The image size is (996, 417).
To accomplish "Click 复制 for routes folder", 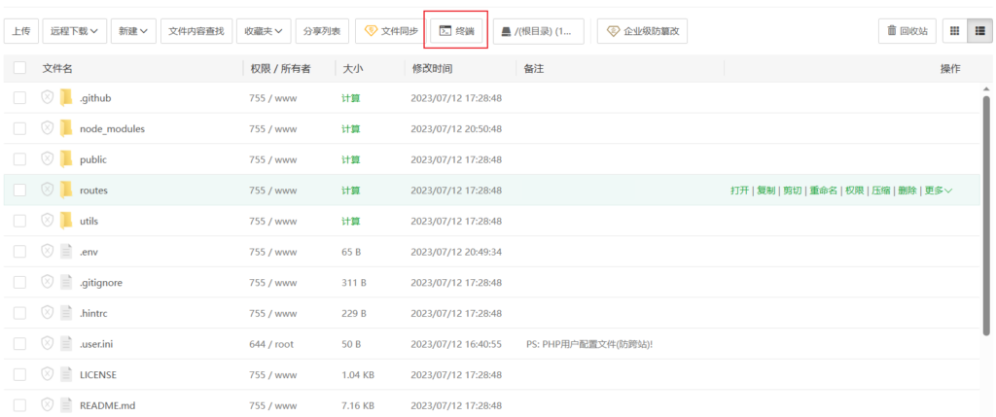I will [x=766, y=191].
